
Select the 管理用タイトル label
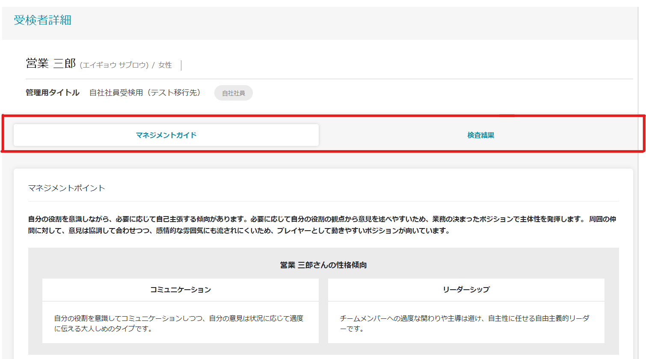[x=52, y=92]
